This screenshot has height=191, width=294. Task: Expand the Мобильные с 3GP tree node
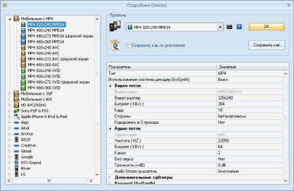[10, 94]
